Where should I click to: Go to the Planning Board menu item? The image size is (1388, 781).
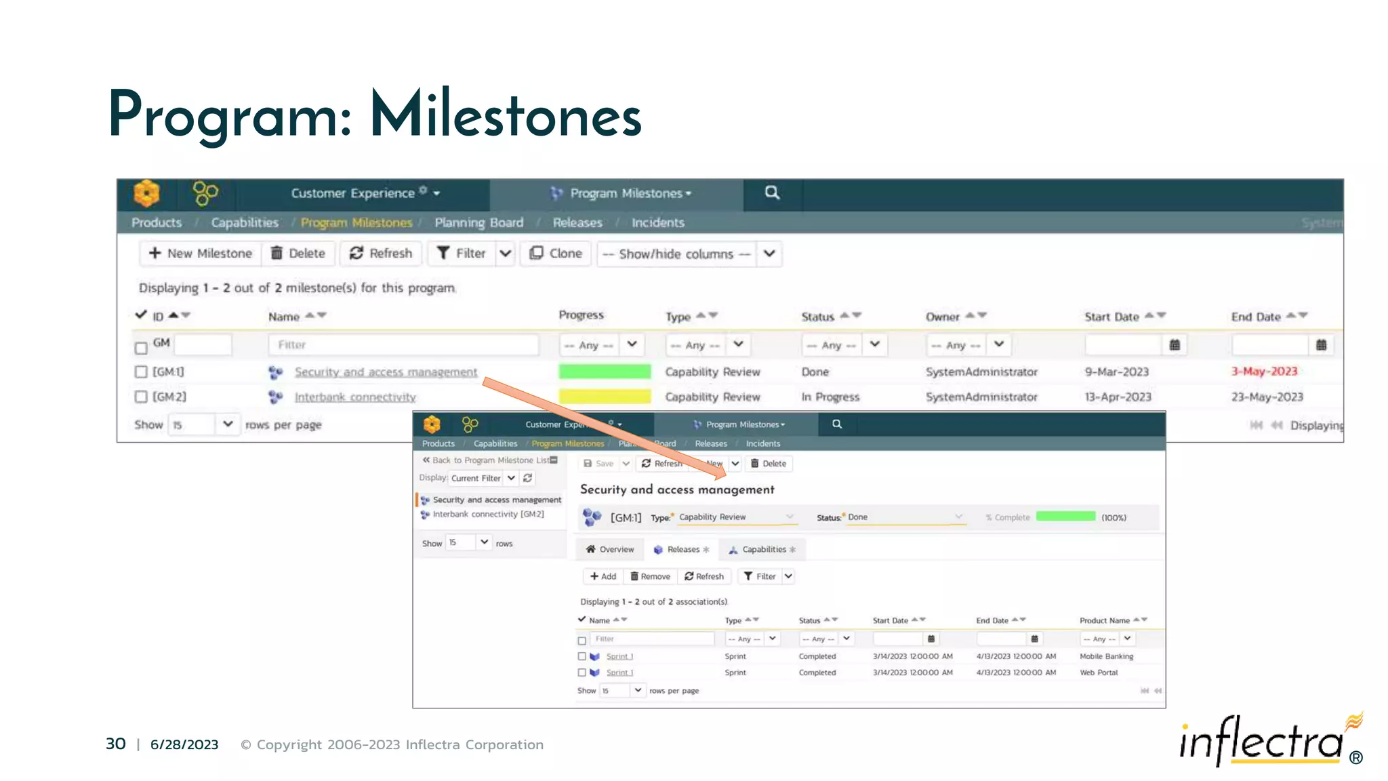coord(478,223)
